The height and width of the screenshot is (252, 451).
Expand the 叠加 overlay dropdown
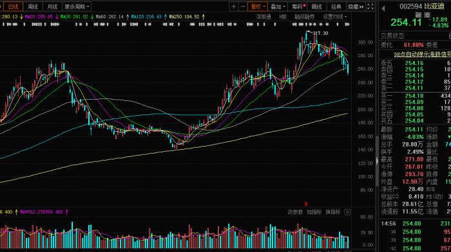click(278, 6)
